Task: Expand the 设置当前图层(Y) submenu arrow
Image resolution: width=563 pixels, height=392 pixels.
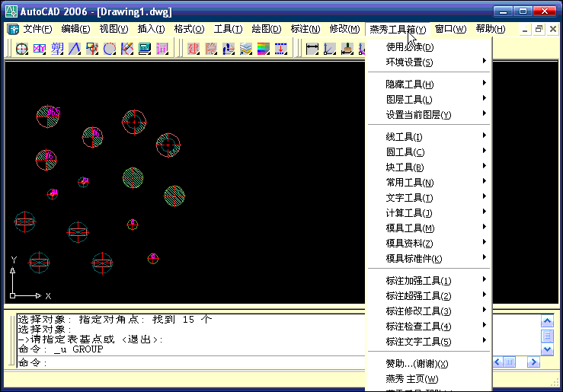Action: [x=484, y=113]
